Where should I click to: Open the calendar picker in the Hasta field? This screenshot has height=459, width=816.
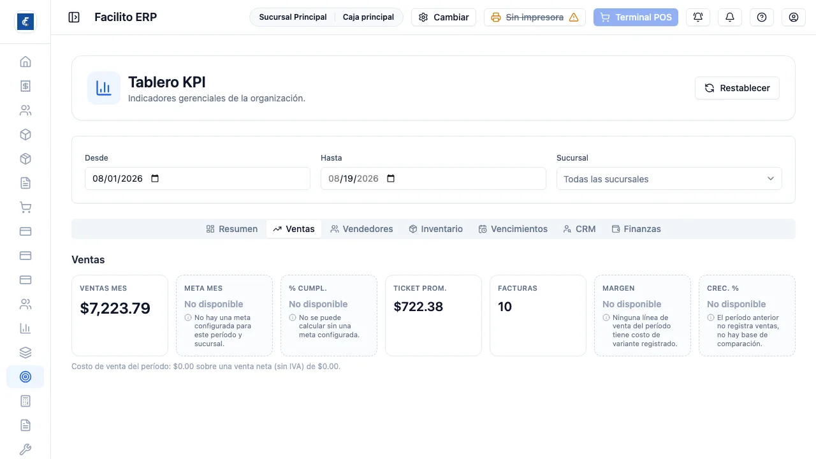[x=391, y=178]
